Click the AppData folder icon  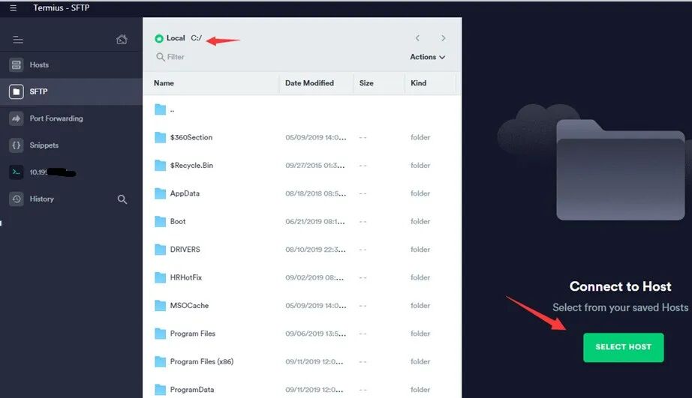(x=160, y=193)
